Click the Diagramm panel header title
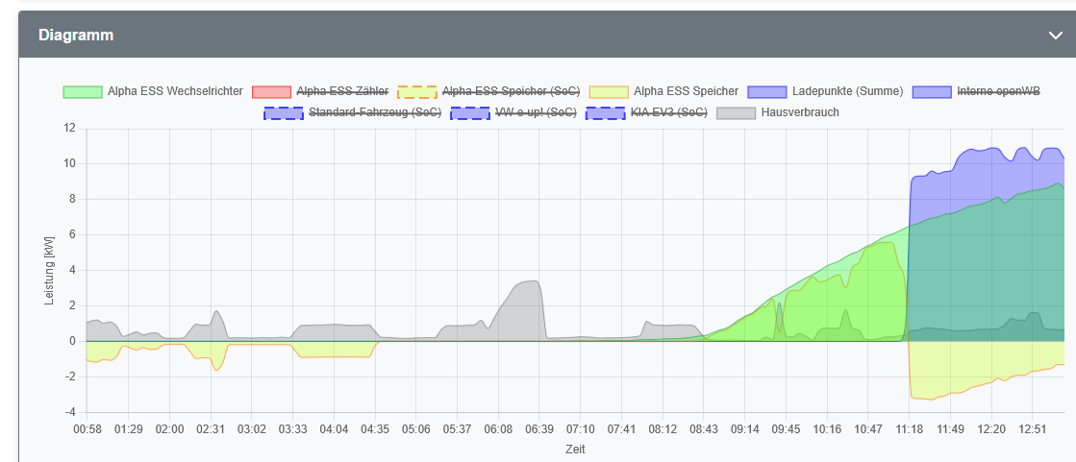 click(x=76, y=35)
